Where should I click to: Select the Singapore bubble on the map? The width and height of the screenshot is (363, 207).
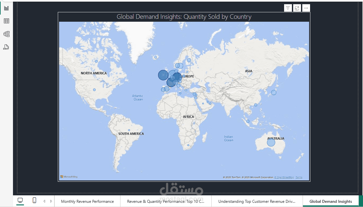[248, 121]
